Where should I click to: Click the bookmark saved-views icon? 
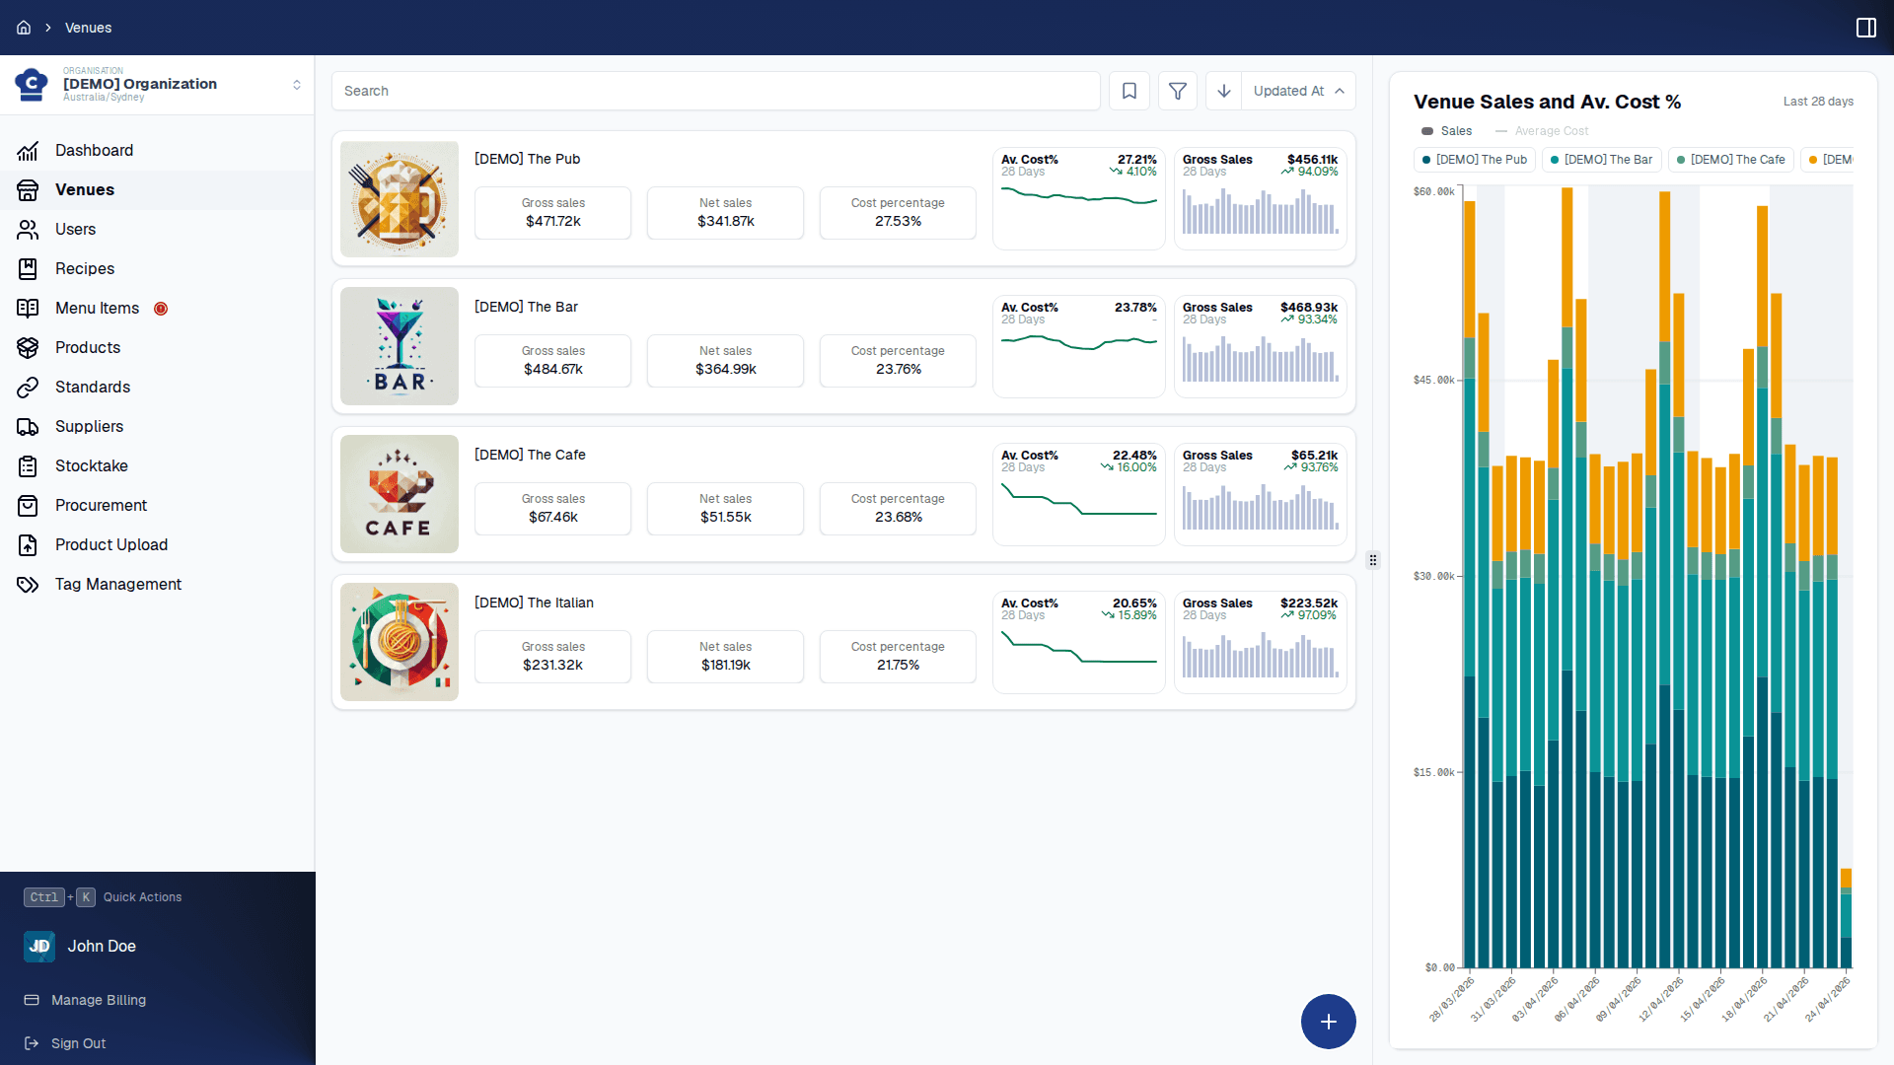point(1129,91)
